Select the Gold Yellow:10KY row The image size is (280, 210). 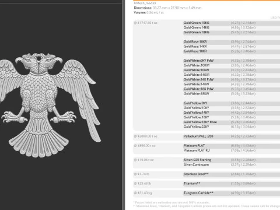232,108
